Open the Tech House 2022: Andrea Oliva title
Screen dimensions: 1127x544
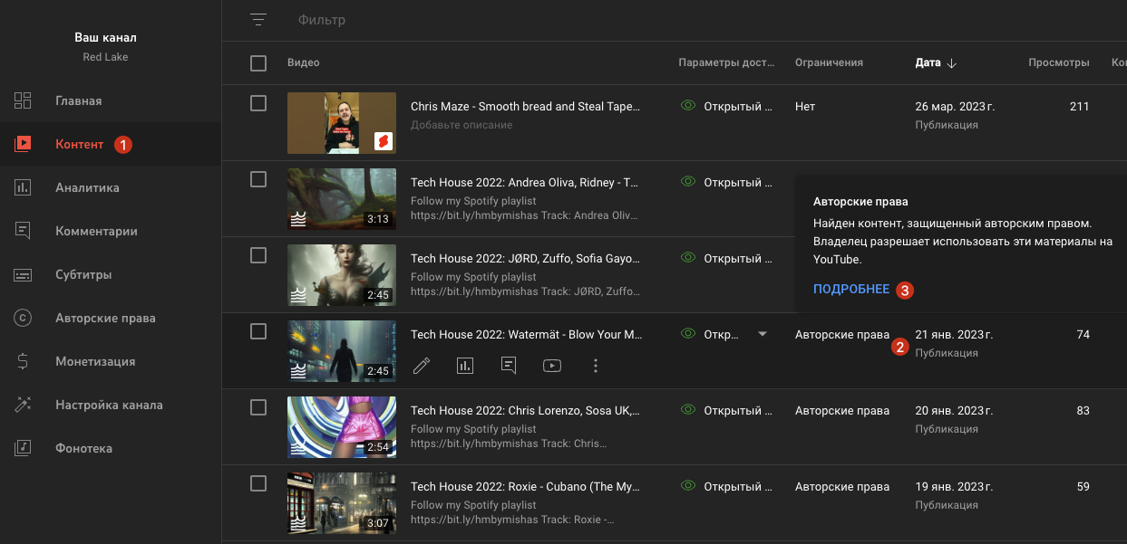point(525,182)
